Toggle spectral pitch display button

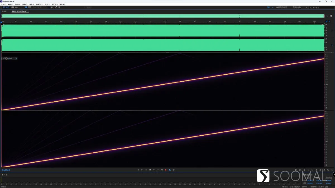point(30,7)
